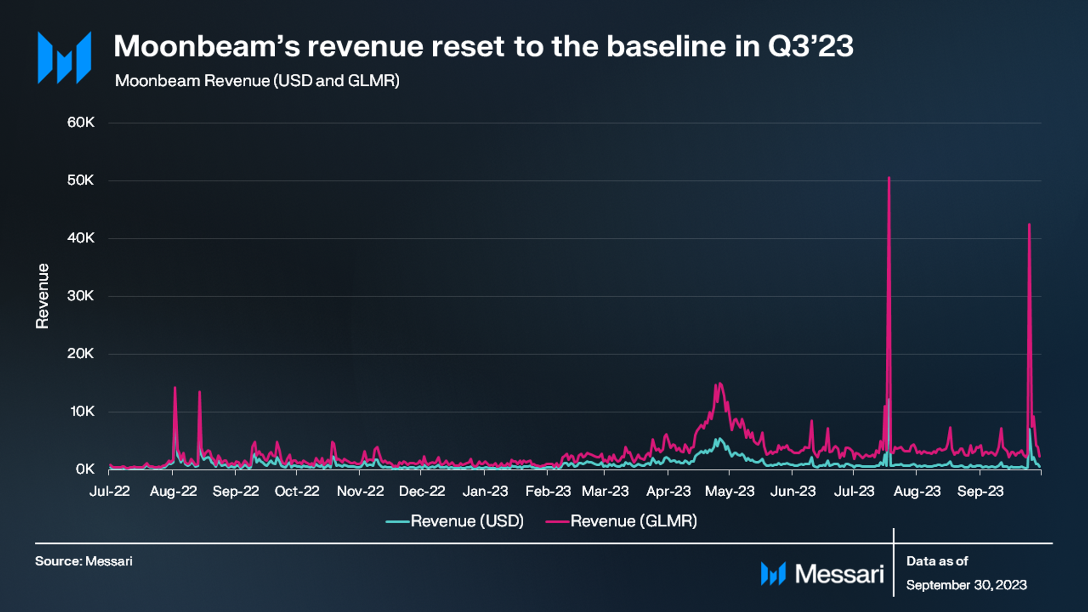Click the chart title about Moonbeam's revenue

[483, 46]
